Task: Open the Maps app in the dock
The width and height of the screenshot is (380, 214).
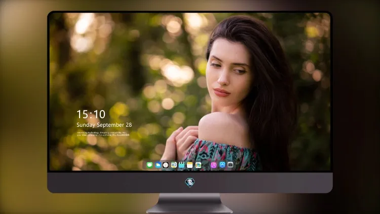Action: 174,165
